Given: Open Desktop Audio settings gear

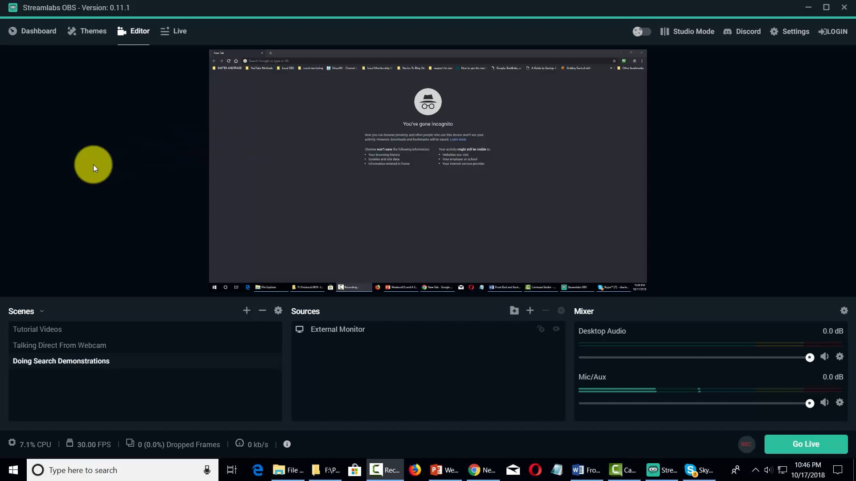Looking at the screenshot, I should [x=840, y=357].
